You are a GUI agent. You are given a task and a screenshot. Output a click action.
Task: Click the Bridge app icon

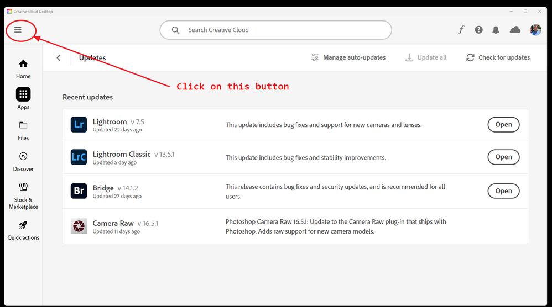click(x=79, y=190)
